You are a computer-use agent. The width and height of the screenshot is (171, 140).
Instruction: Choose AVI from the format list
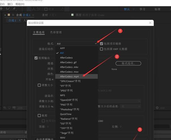click(77, 53)
